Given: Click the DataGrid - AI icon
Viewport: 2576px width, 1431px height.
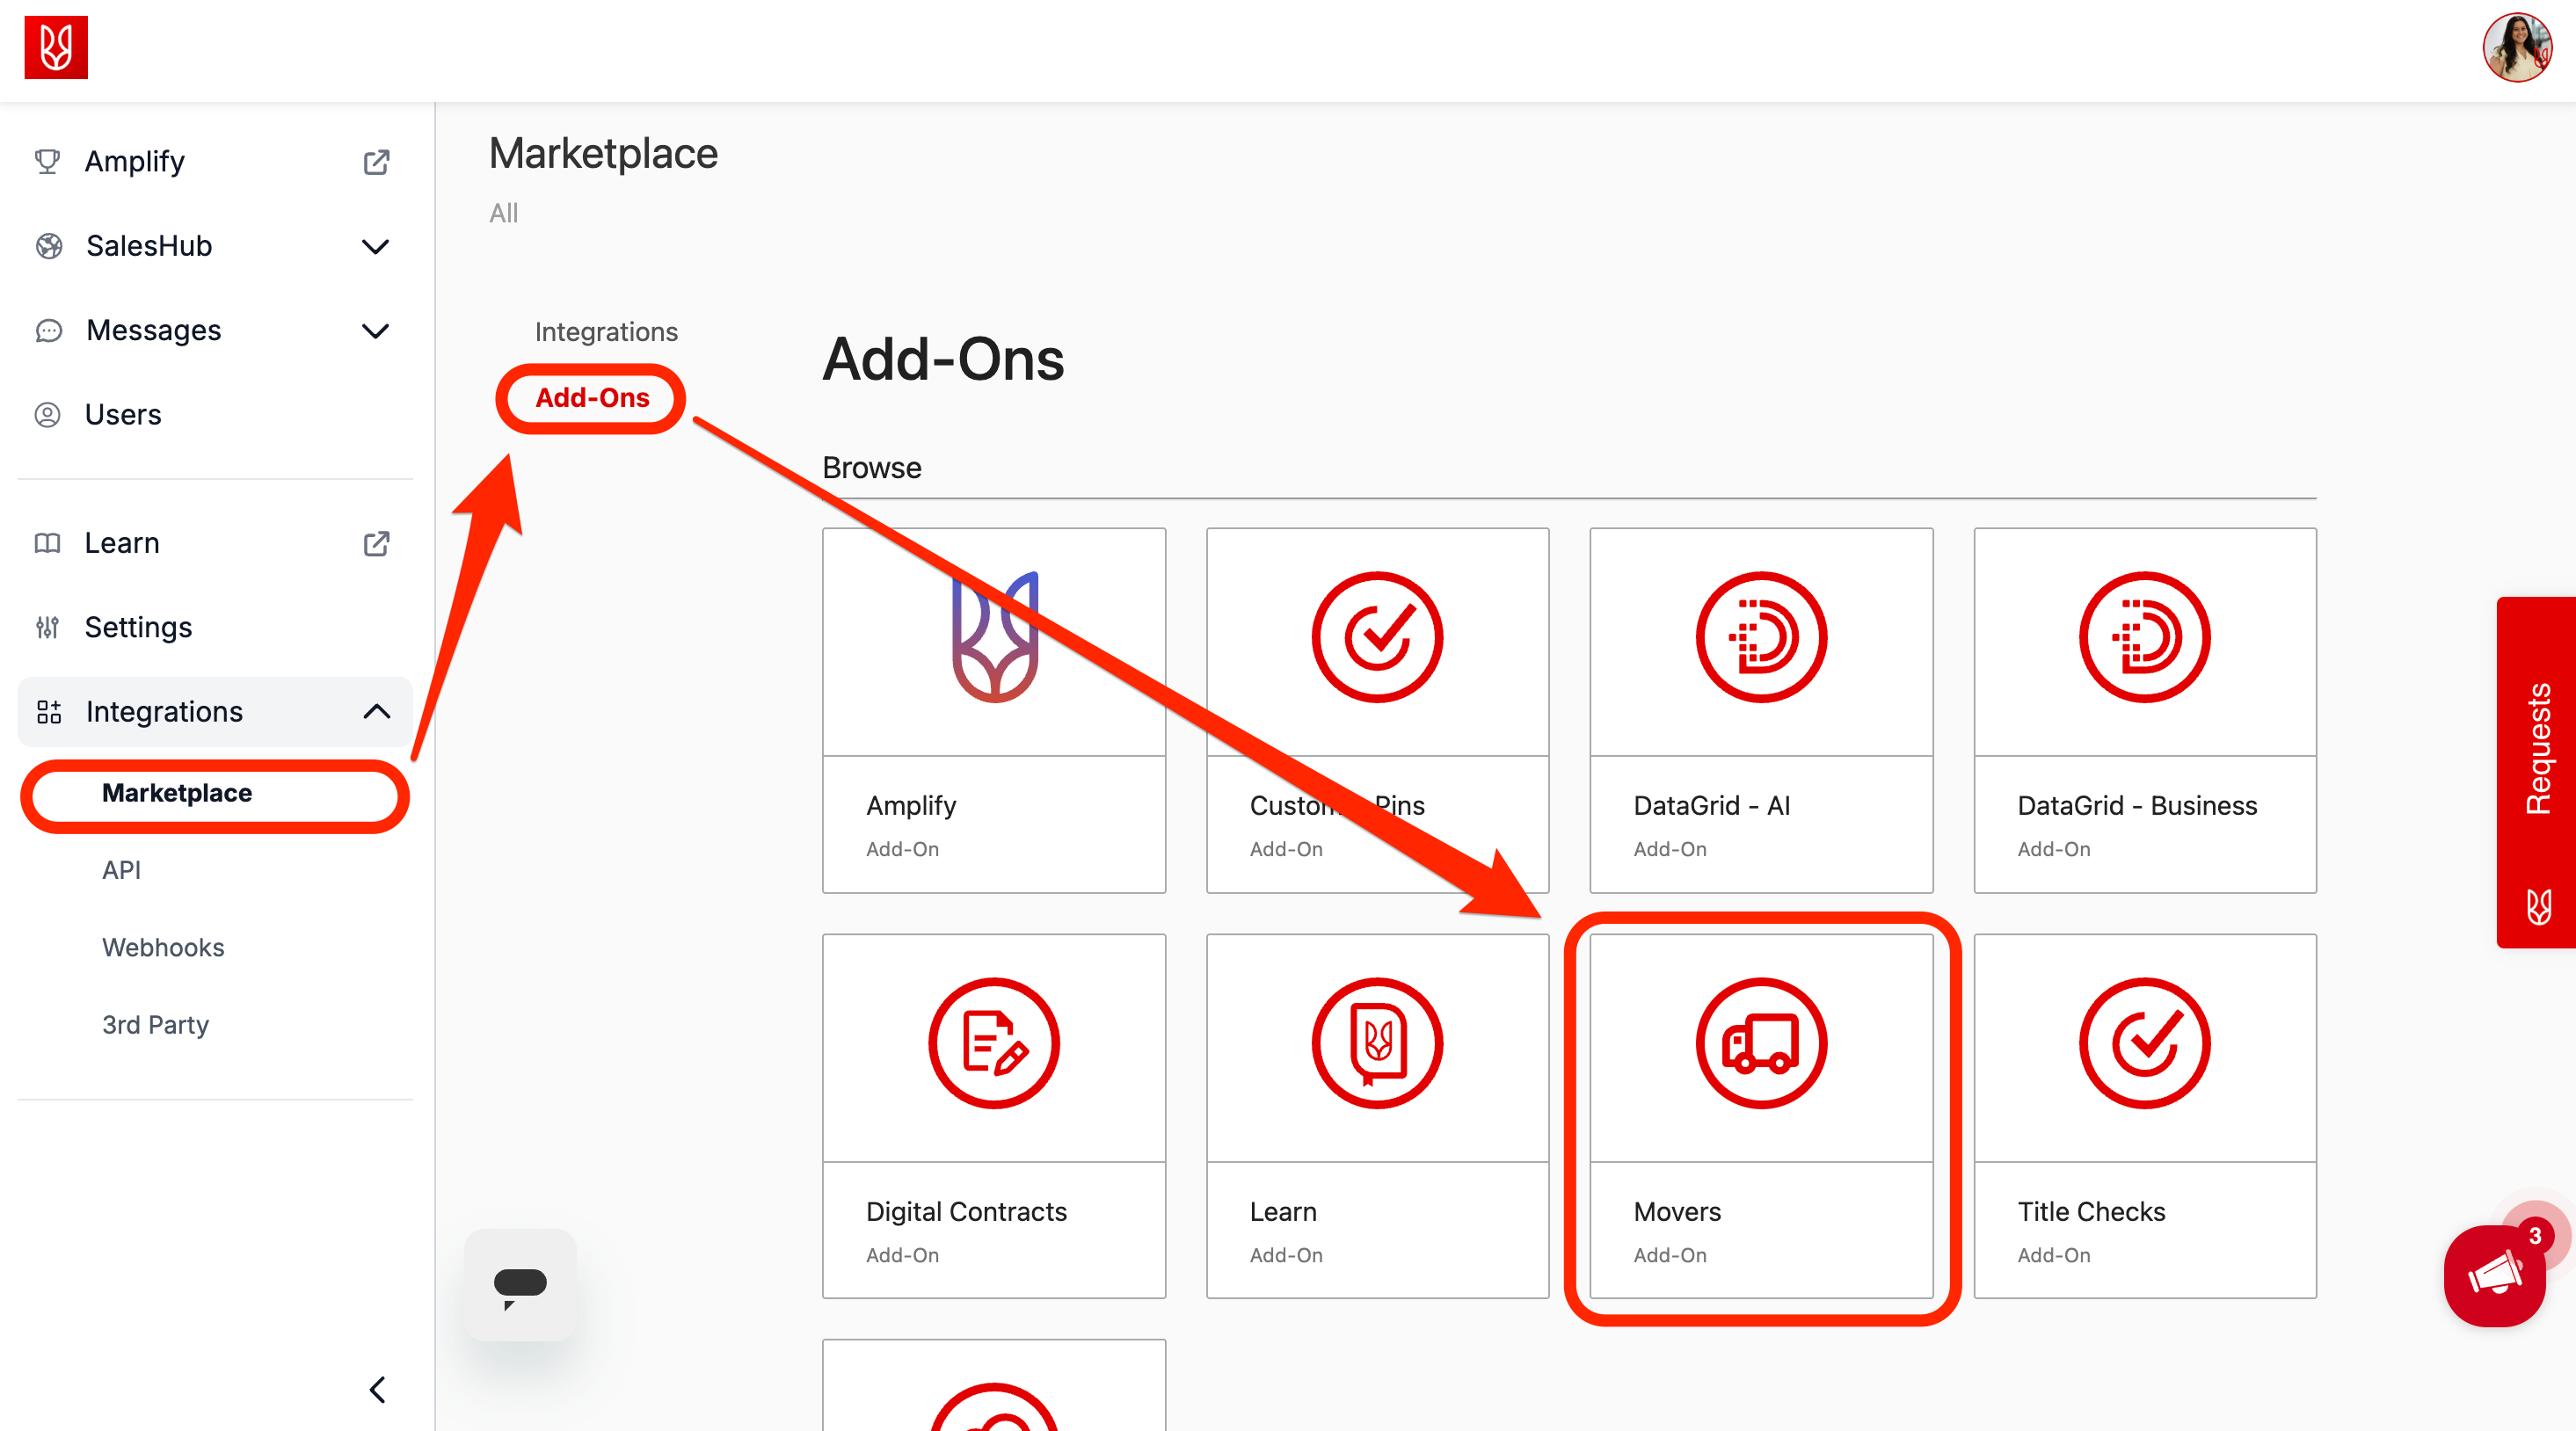Looking at the screenshot, I should [x=1760, y=637].
